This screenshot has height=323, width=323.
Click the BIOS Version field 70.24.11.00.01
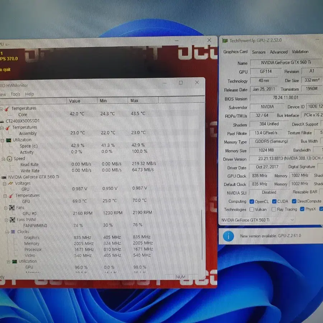tap(286, 98)
